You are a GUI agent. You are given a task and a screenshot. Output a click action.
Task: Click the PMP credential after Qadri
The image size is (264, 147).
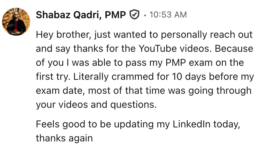click(115, 15)
